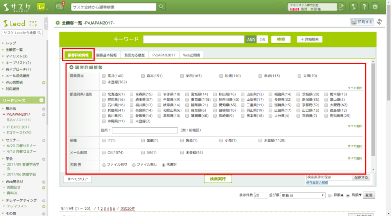Click the global search magnifier button
This screenshot has width=391, height=216.
click(x=161, y=7)
